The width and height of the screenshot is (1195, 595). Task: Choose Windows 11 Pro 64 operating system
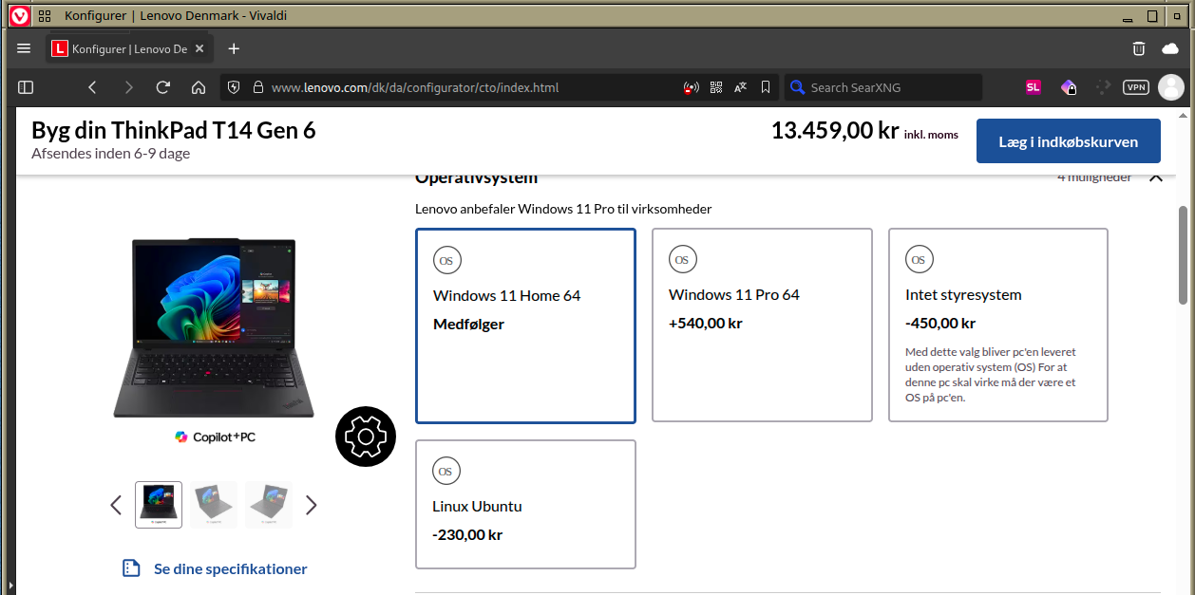click(x=761, y=325)
